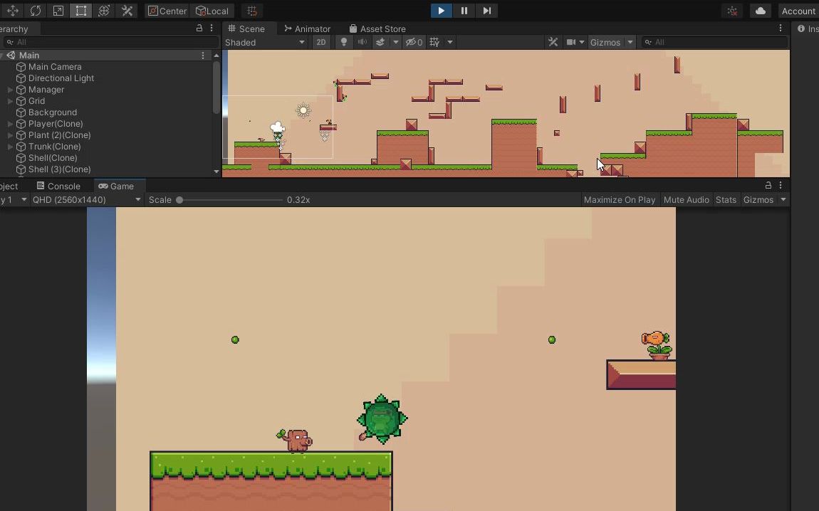Screen dimensions: 819x511
Task: Switch to the Animator tab
Action: tap(307, 28)
